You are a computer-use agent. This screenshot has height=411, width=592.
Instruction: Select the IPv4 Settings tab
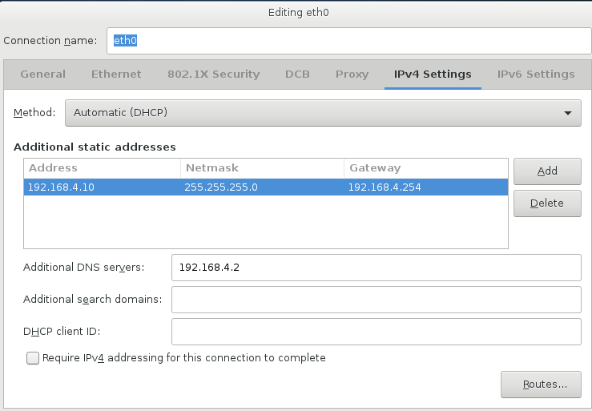[433, 75]
